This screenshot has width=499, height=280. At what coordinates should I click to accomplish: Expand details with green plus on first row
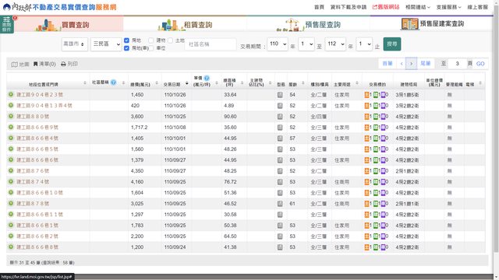[x=11, y=94]
